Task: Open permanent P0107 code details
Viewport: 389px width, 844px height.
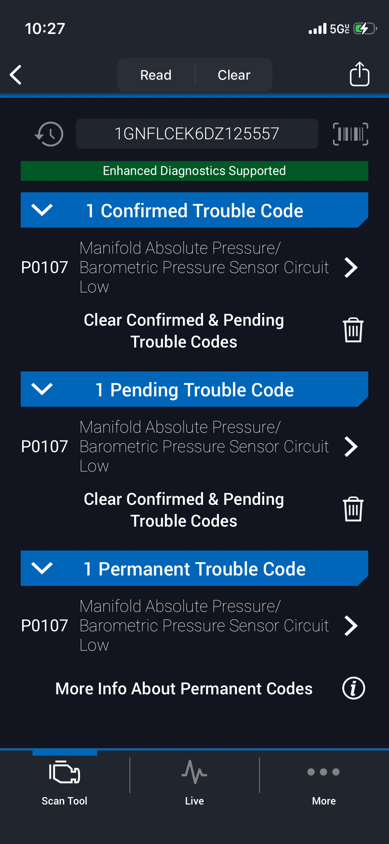Action: (x=351, y=626)
